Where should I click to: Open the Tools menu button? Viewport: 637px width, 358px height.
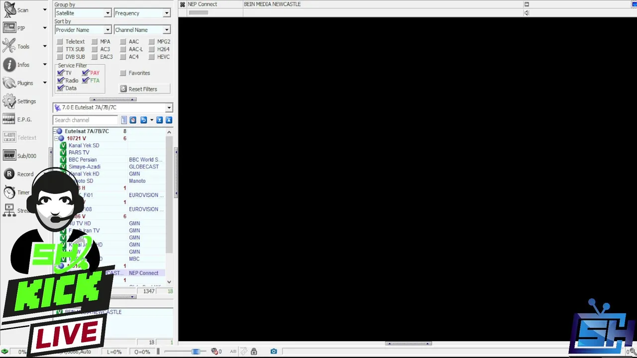[16, 47]
